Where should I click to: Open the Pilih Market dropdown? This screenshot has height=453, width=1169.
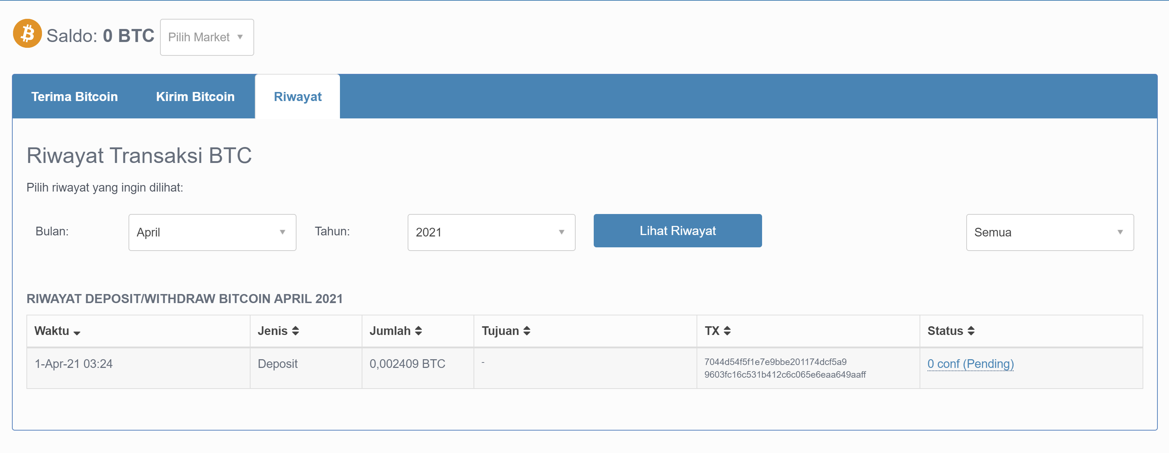coord(207,37)
